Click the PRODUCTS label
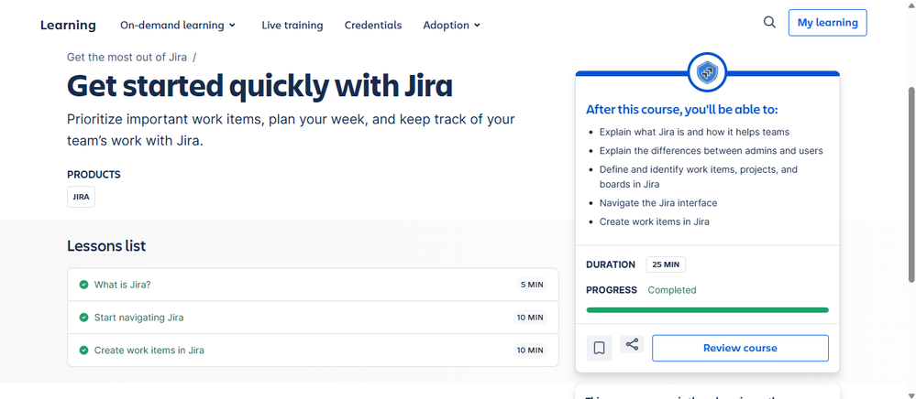This screenshot has width=916, height=399. pos(94,175)
